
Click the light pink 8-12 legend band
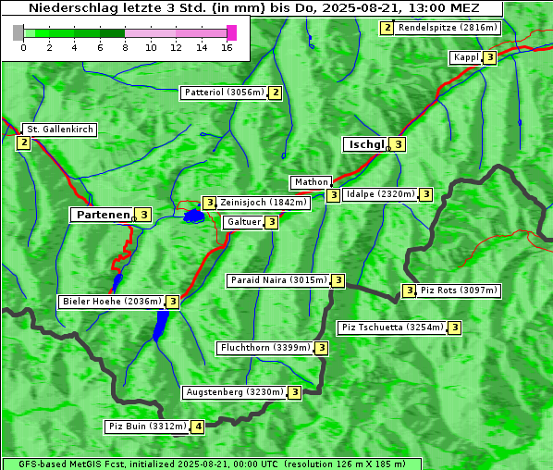point(150,33)
